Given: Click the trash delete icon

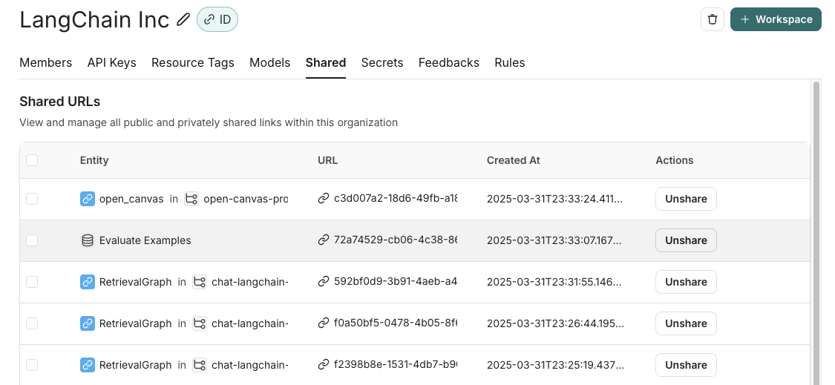Looking at the screenshot, I should (x=712, y=20).
